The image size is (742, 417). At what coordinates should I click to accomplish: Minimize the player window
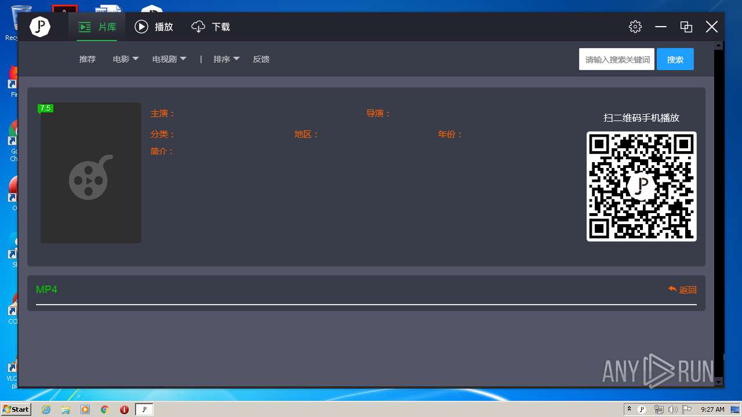[x=661, y=27]
